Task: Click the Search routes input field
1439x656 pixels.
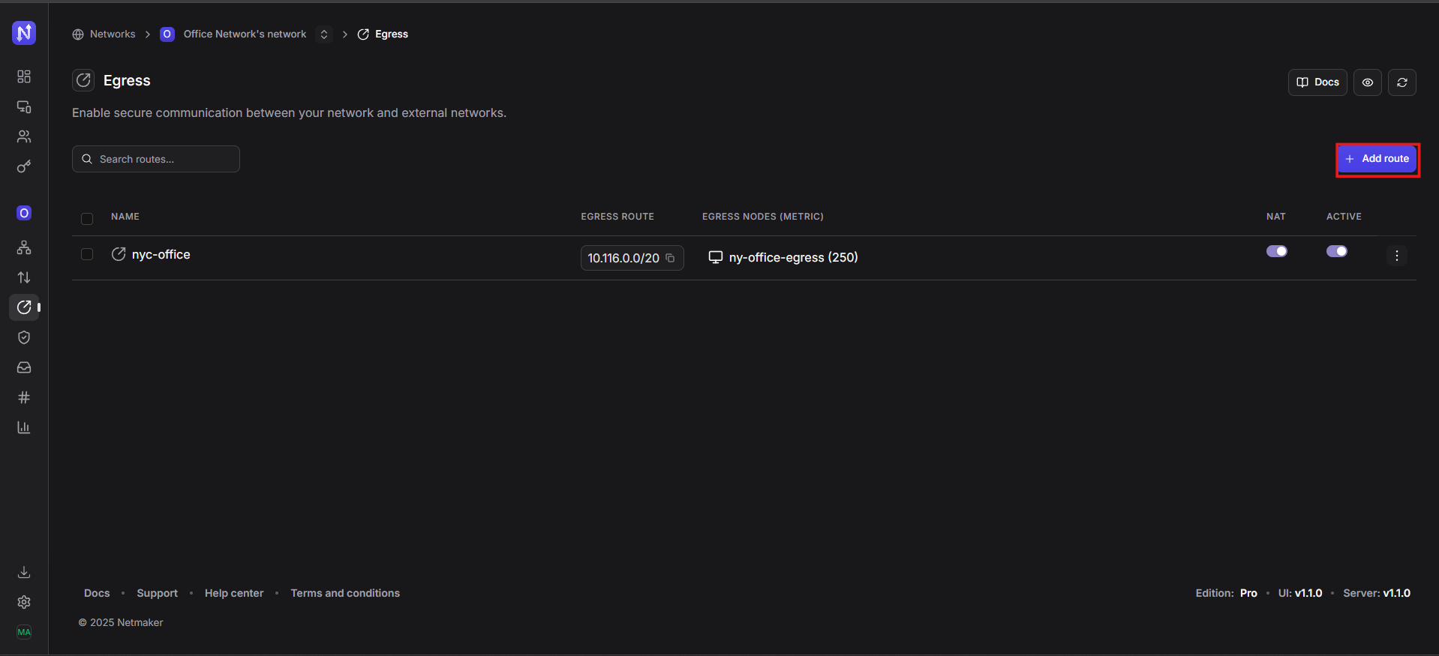Action: (165, 159)
